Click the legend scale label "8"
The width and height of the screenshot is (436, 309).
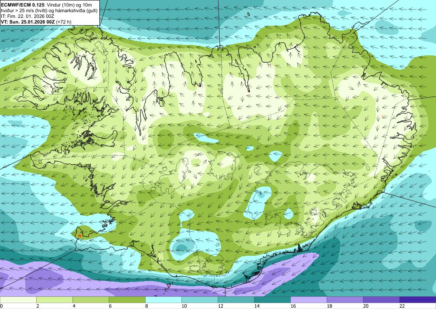(x=146, y=306)
